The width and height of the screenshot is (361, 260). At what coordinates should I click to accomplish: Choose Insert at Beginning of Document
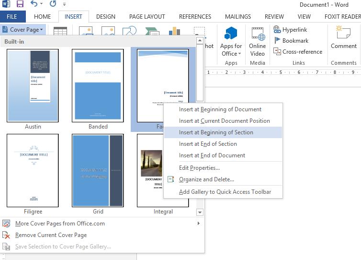(223, 109)
